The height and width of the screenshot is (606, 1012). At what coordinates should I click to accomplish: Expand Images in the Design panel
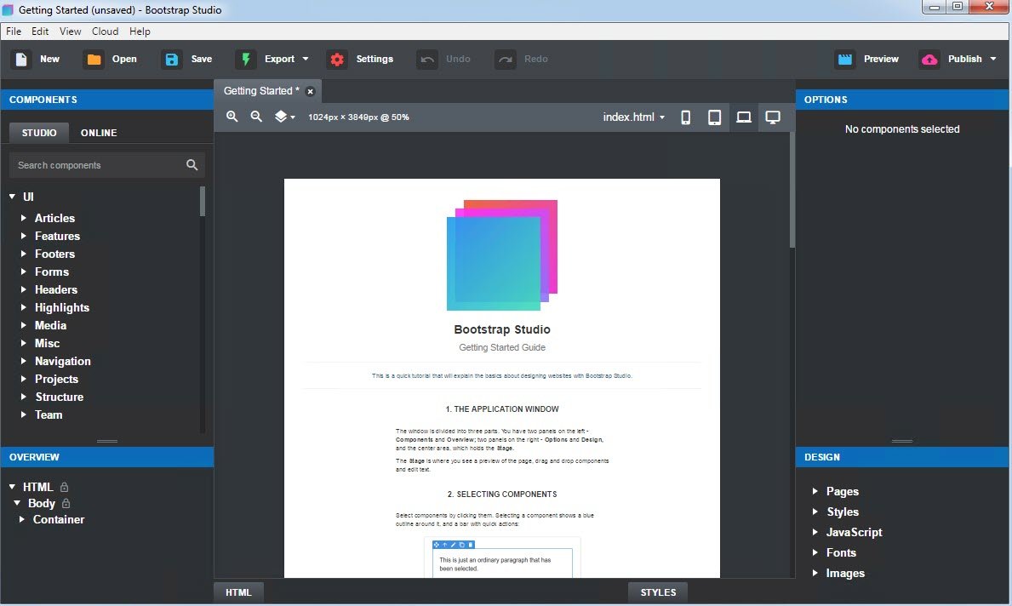pos(815,573)
